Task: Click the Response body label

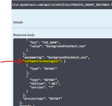Action: (24, 35)
